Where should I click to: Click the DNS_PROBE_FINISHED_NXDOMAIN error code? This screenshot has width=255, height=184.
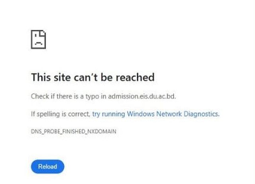(x=73, y=131)
